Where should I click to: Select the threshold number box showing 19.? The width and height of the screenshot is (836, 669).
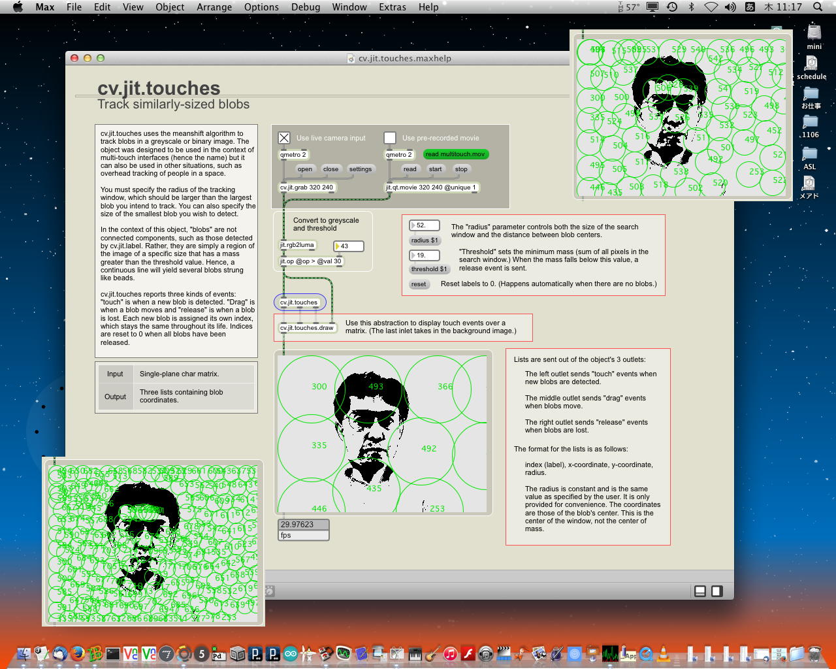(425, 255)
